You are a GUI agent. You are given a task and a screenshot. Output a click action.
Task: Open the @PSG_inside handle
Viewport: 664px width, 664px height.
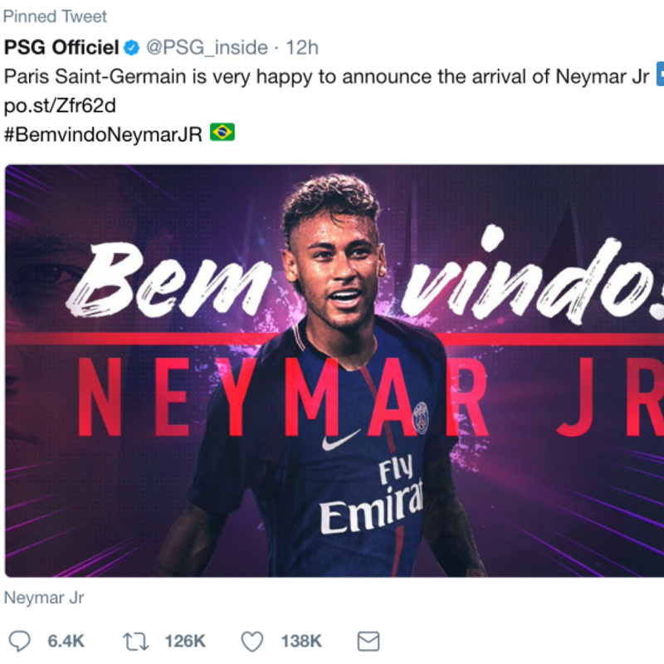(207, 47)
